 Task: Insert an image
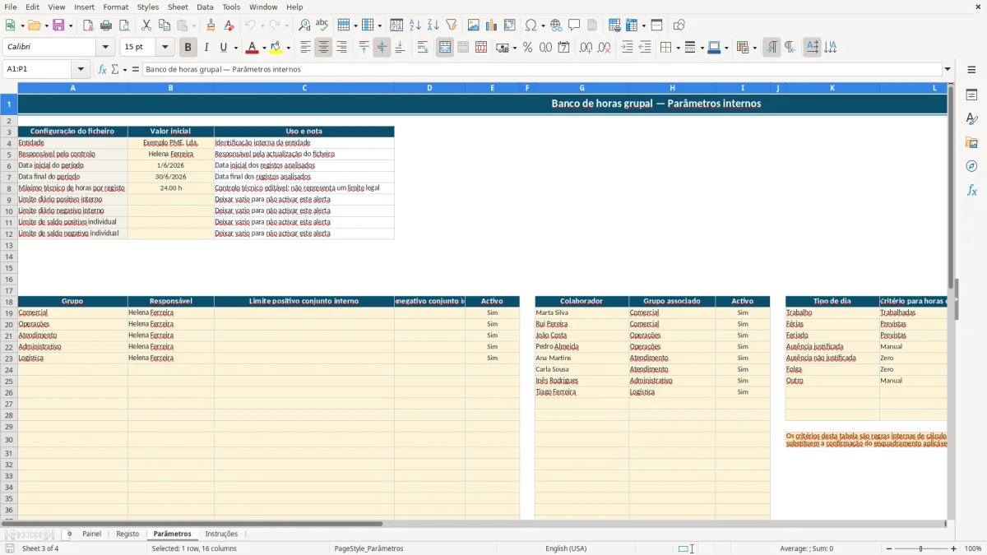pos(474,25)
